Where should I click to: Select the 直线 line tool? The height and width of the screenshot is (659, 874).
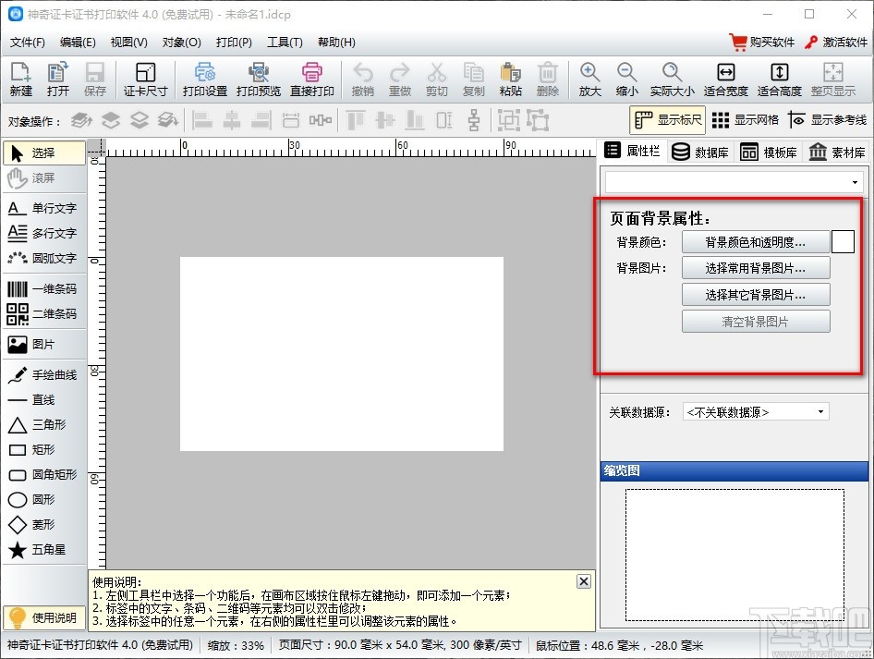point(44,400)
